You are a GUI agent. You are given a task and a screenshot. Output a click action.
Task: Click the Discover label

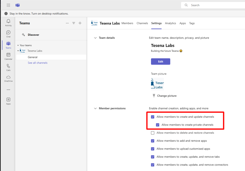[x=33, y=35]
